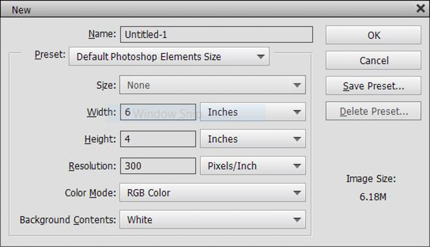Click the Name: label
The image size is (430, 247).
click(102, 34)
